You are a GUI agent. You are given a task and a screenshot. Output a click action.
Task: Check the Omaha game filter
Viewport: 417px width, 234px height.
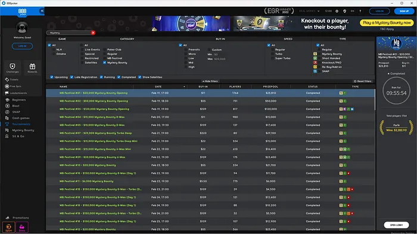(54, 54)
